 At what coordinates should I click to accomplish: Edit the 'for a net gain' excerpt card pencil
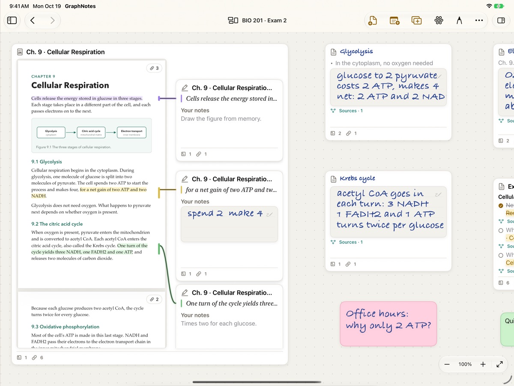pos(185,179)
